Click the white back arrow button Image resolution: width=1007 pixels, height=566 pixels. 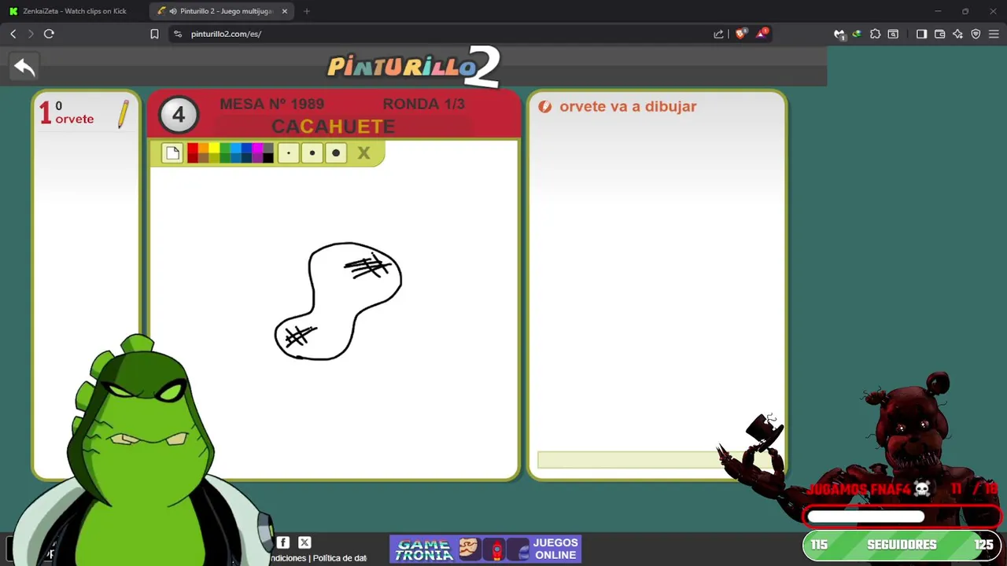24,68
